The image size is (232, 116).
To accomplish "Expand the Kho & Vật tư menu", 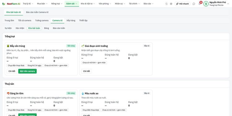I will point(88,4).
